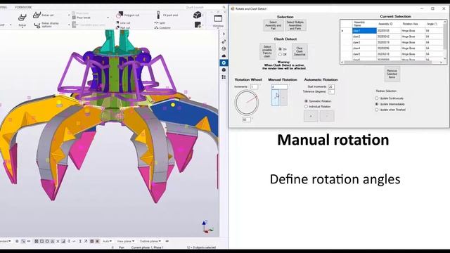Click the round dark side pane icon
The width and height of the screenshot is (450, 253).
pyautogui.click(x=224, y=70)
